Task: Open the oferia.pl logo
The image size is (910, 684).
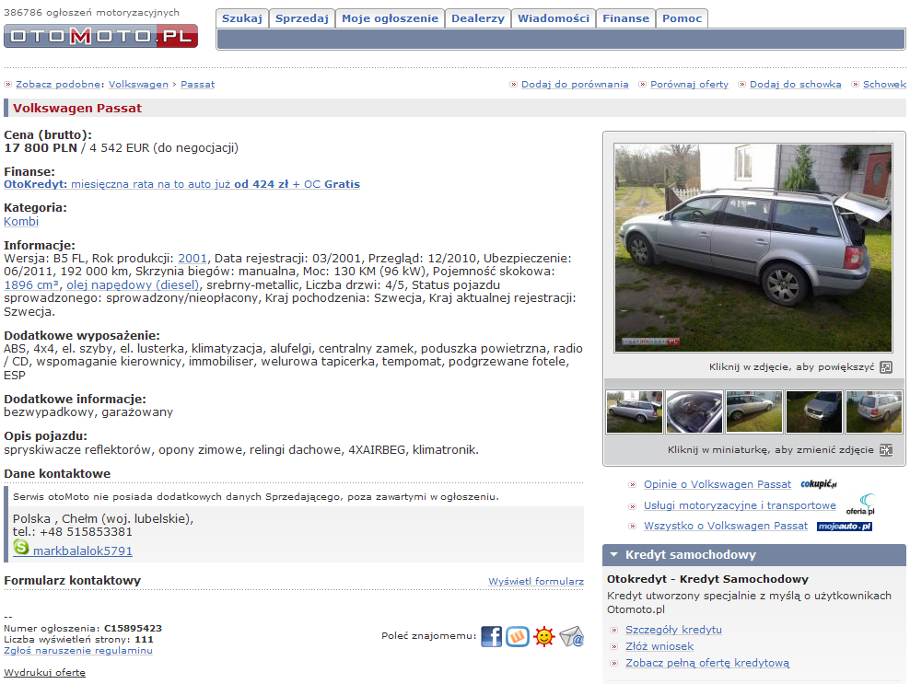Action: tap(860, 504)
